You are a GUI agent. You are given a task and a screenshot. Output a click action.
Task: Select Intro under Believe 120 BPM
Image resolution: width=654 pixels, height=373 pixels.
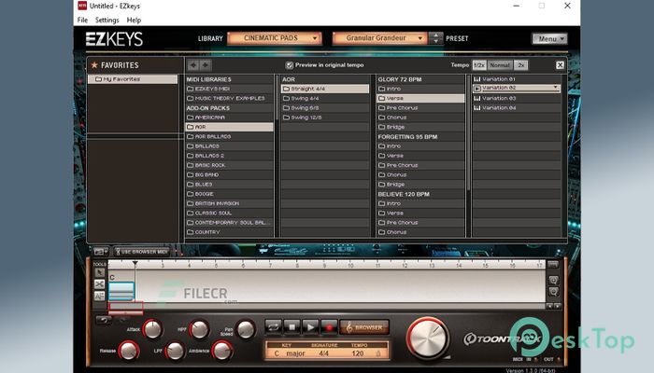coord(420,203)
